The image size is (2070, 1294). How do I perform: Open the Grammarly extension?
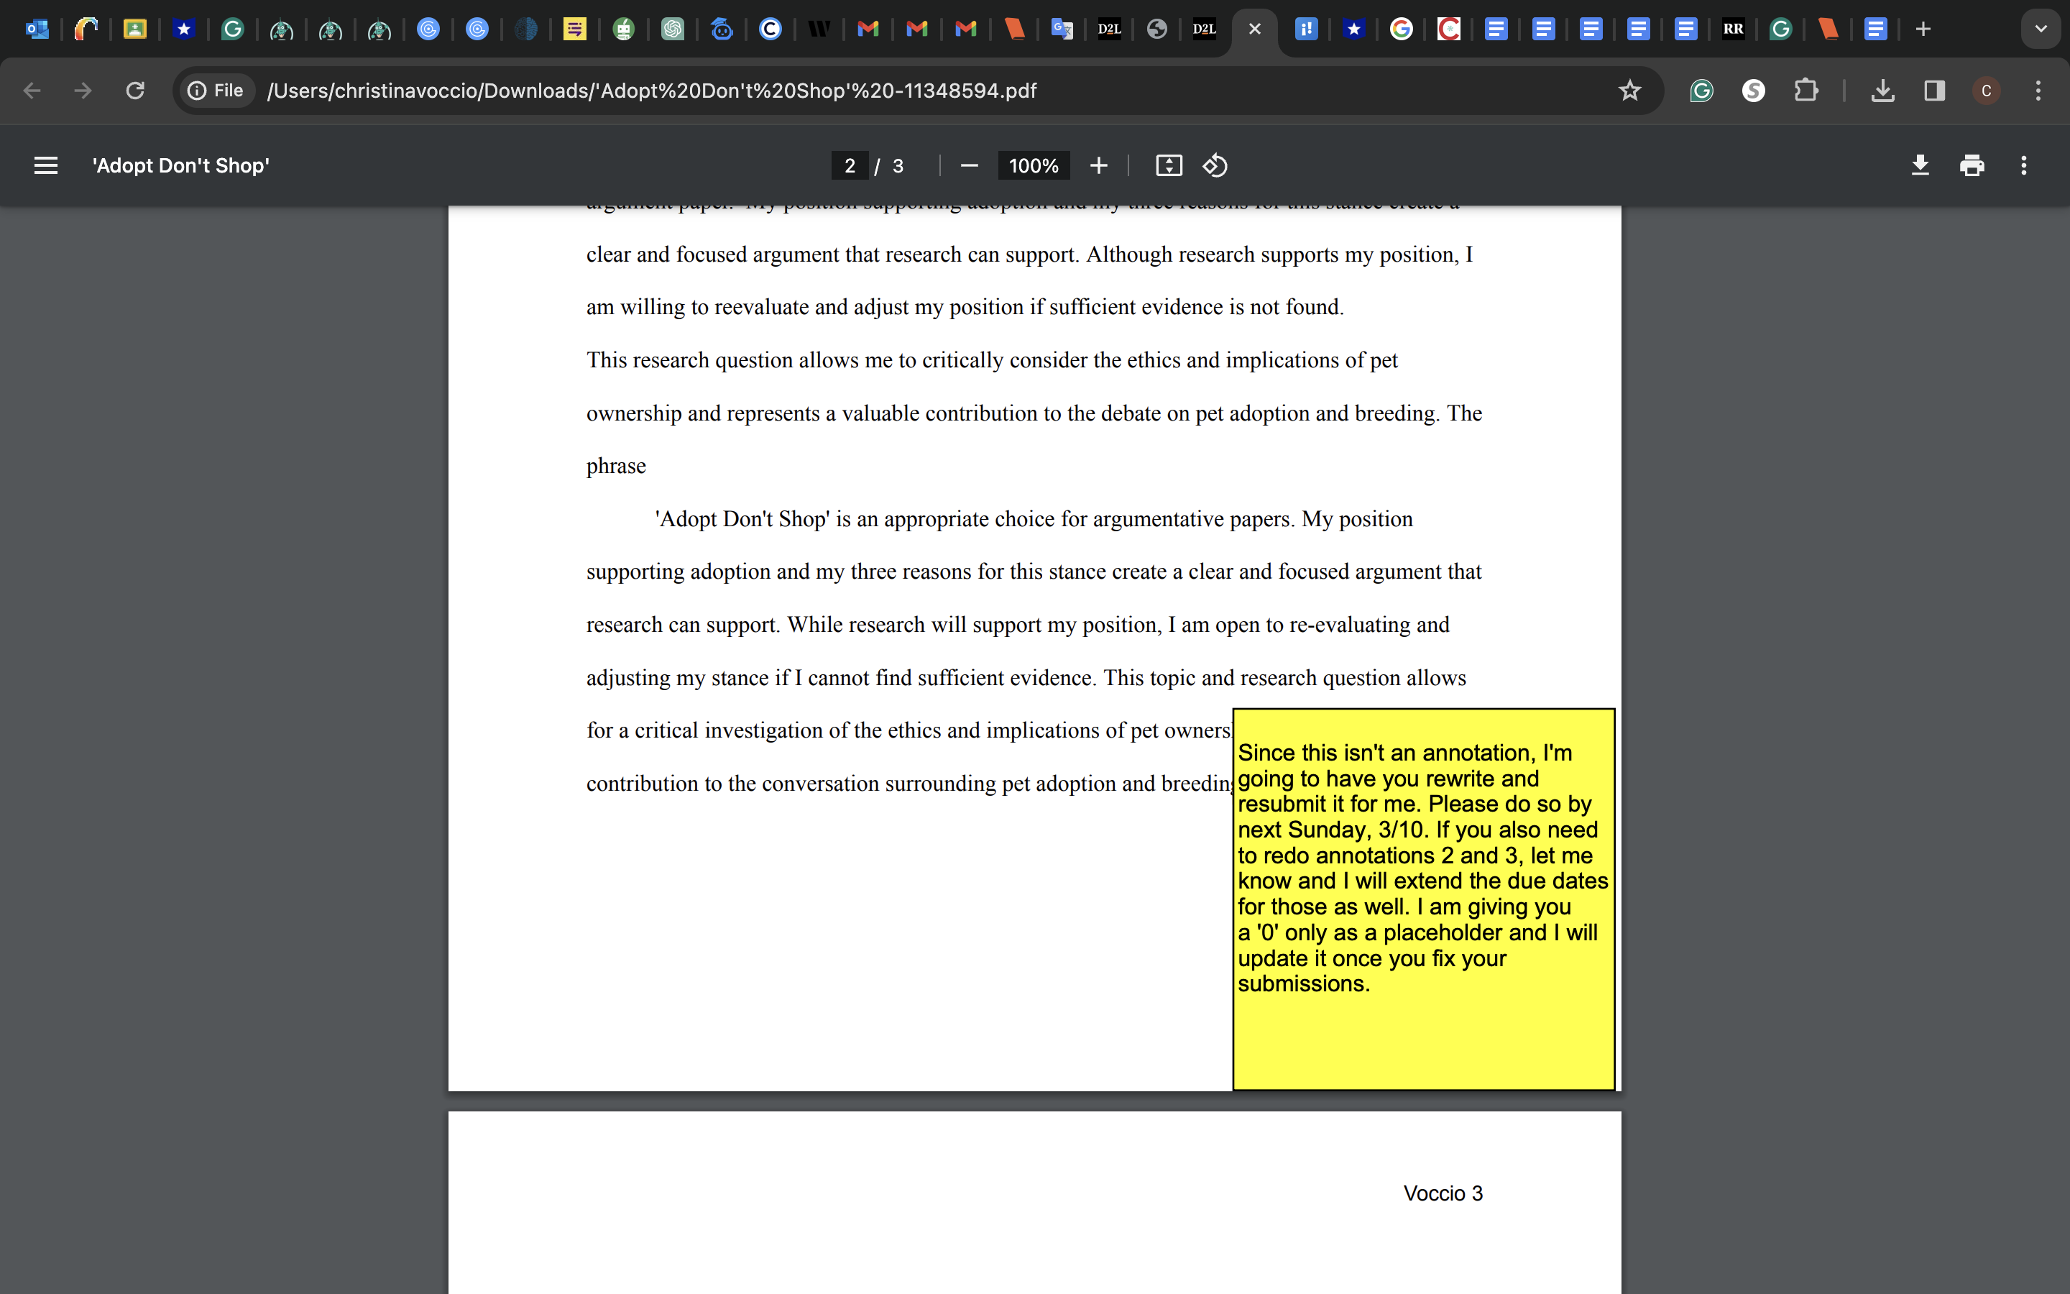point(1701,91)
